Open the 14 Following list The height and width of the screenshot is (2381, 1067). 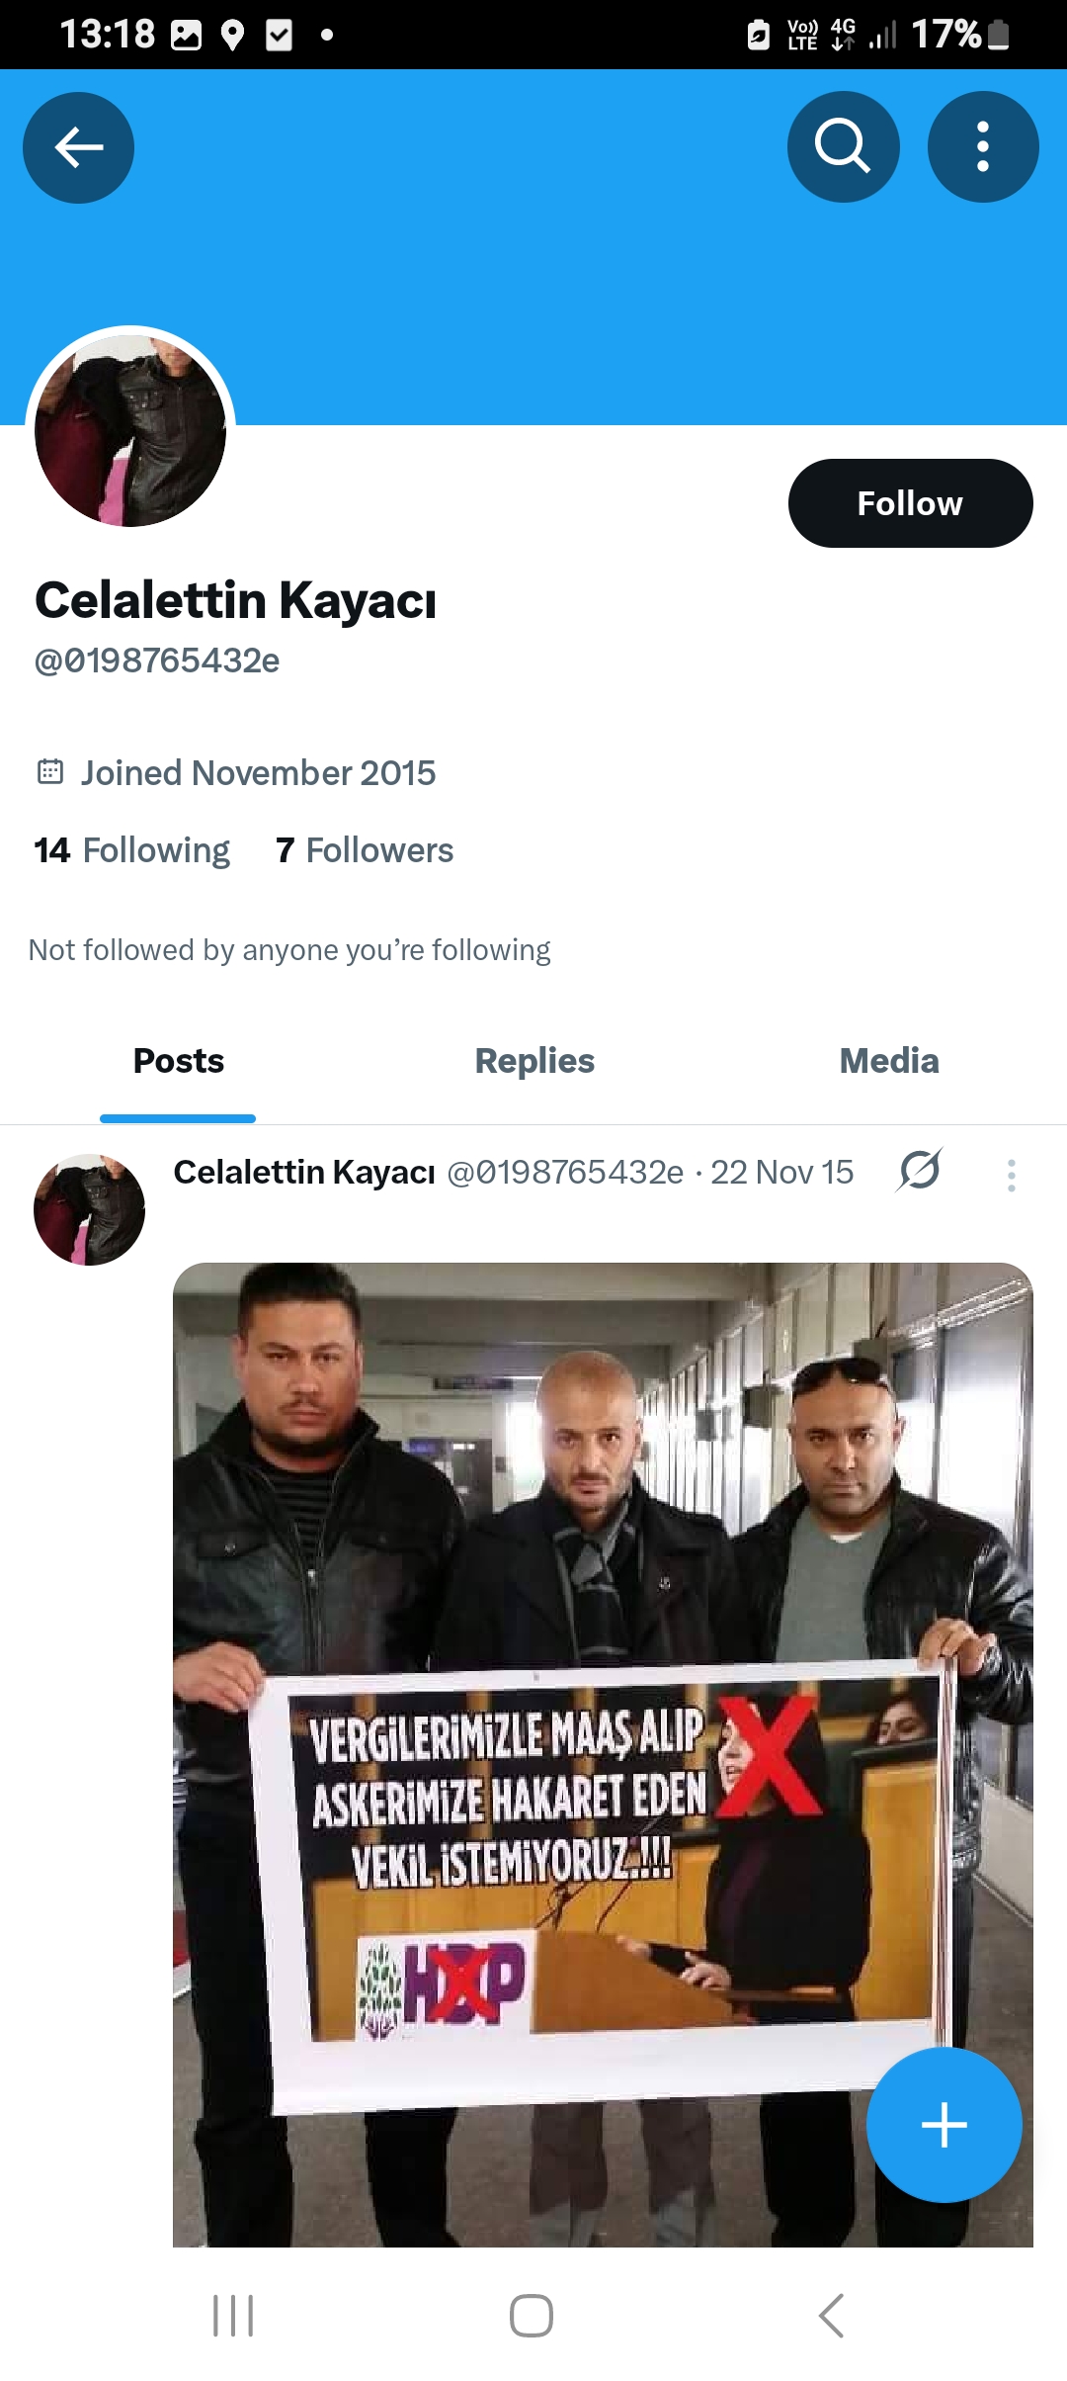(131, 850)
